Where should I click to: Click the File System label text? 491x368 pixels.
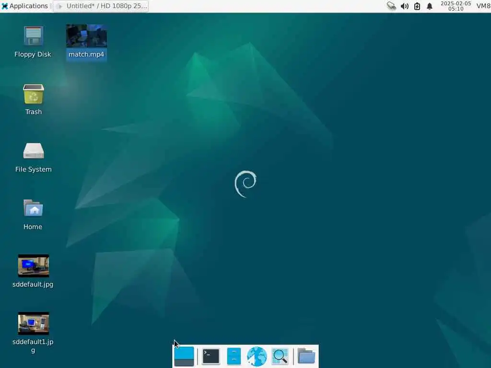tap(34, 169)
